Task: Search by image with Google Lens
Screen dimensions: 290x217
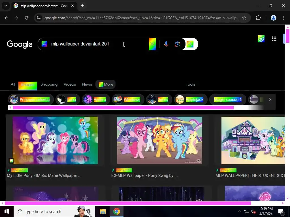Action: coord(177,44)
